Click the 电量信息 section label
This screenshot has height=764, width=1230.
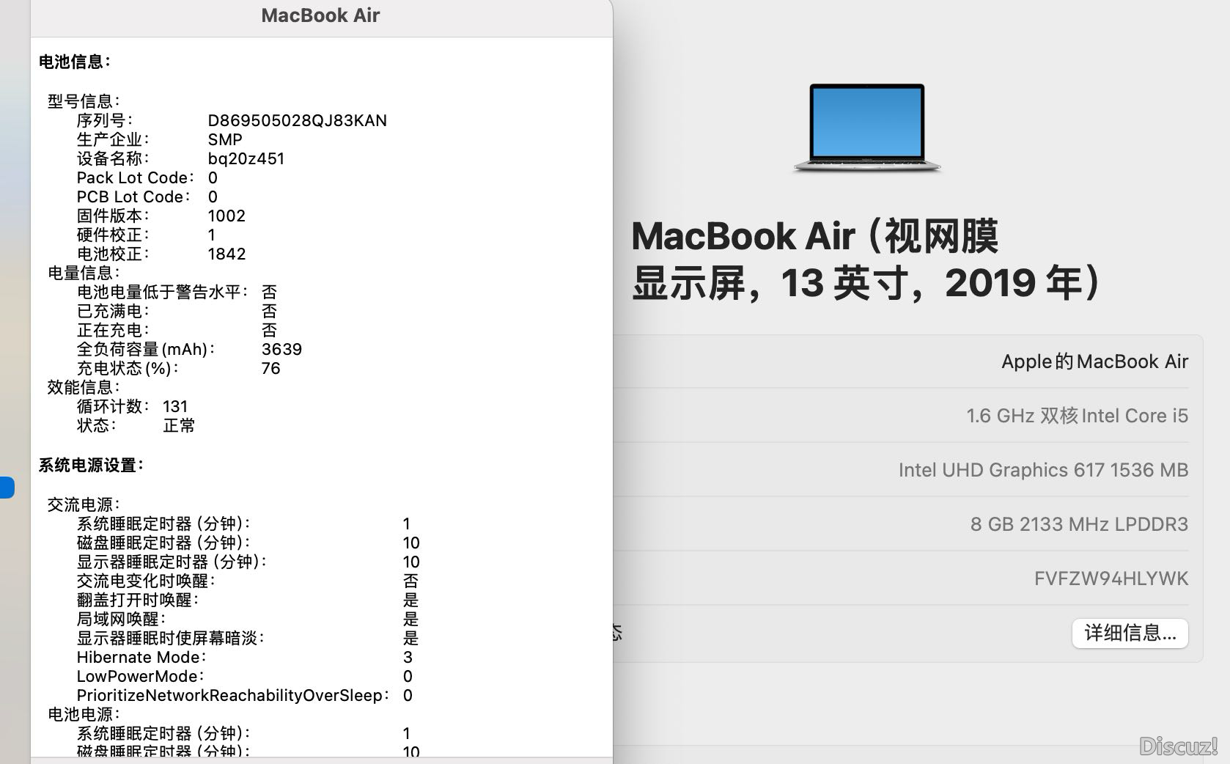pos(84,273)
